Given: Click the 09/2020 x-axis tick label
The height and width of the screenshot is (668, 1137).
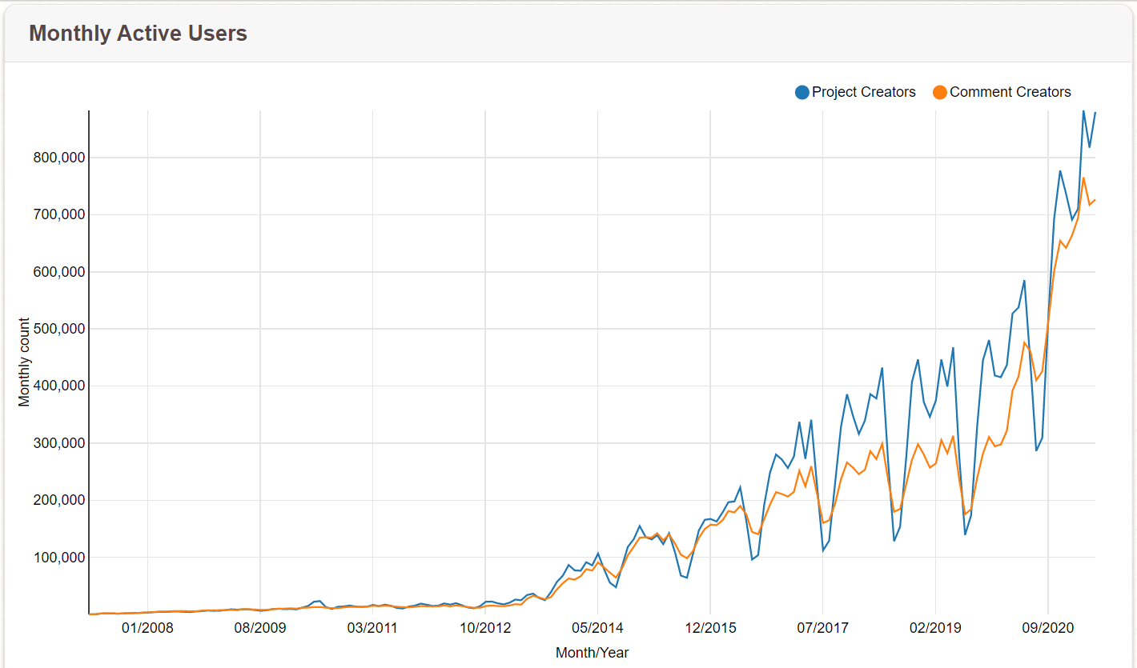Looking at the screenshot, I should (1047, 628).
